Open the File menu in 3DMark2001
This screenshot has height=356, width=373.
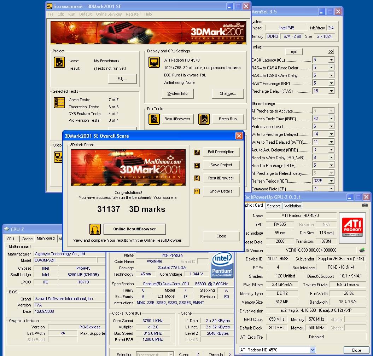point(51,14)
